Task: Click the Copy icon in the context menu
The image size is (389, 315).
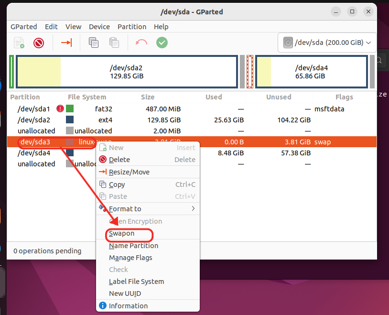Action: [x=103, y=184]
